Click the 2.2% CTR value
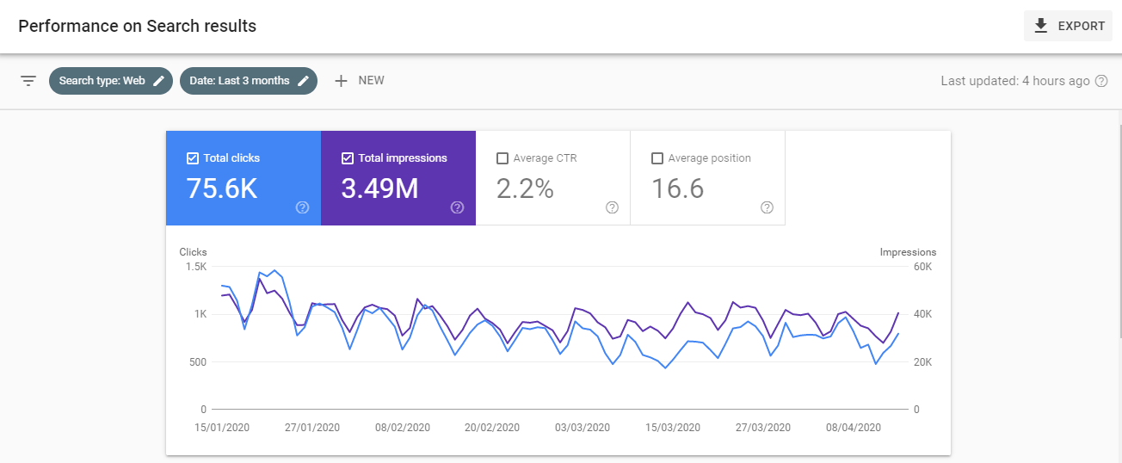Viewport: 1122px width, 463px height. click(525, 188)
